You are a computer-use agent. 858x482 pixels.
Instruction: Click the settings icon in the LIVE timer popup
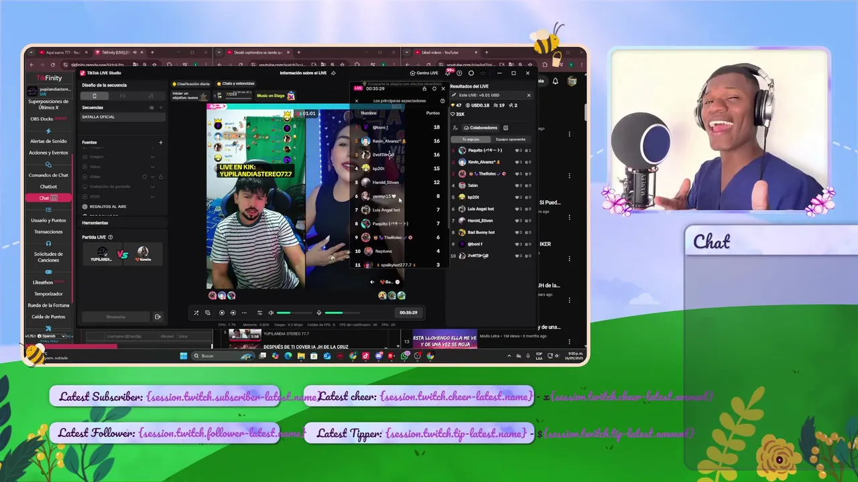[x=434, y=88]
